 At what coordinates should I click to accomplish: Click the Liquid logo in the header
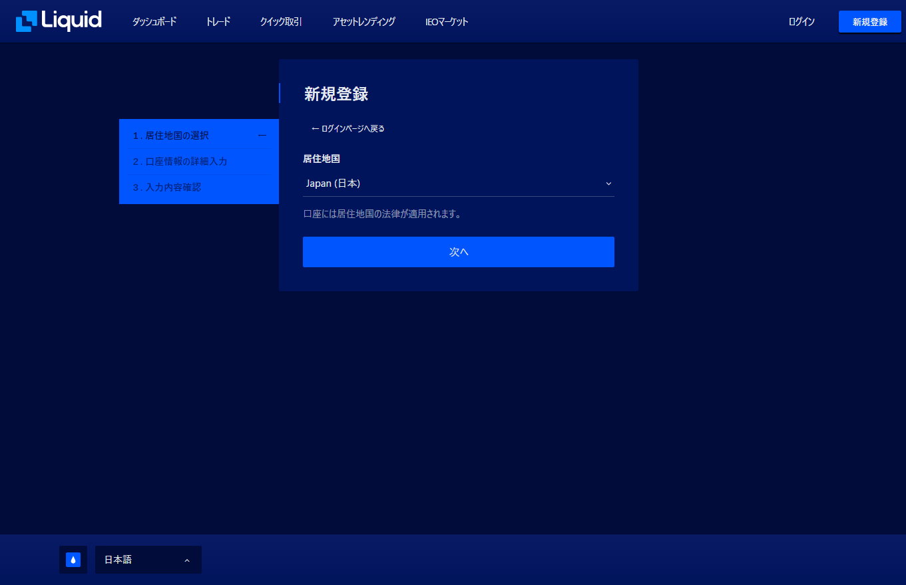click(59, 21)
